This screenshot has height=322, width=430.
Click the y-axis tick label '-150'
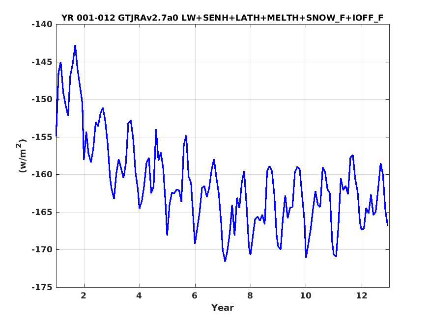(42, 99)
